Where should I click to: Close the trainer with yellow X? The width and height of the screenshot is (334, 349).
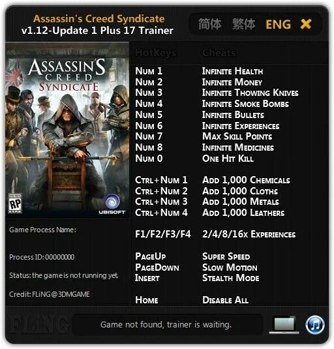[306, 24]
